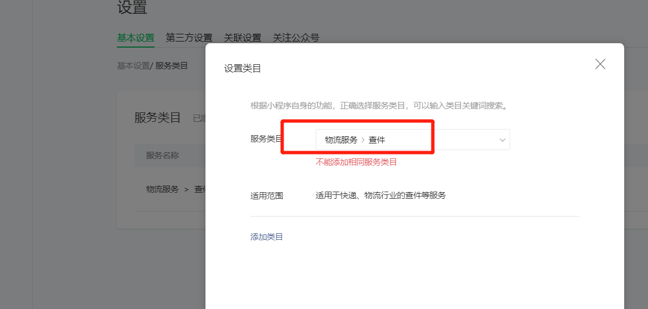Viewport: 648px width, 309px height.
Task: Switch to the 基本设置 tab
Action: (x=136, y=38)
